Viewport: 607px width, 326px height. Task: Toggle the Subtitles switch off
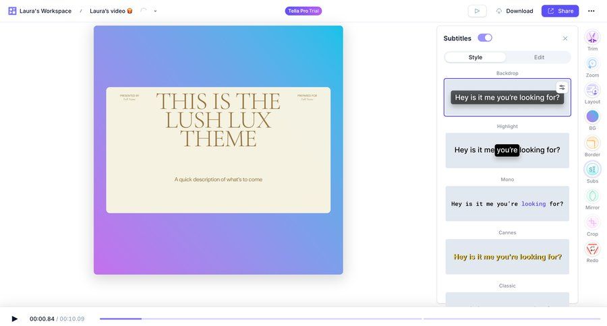tap(485, 38)
